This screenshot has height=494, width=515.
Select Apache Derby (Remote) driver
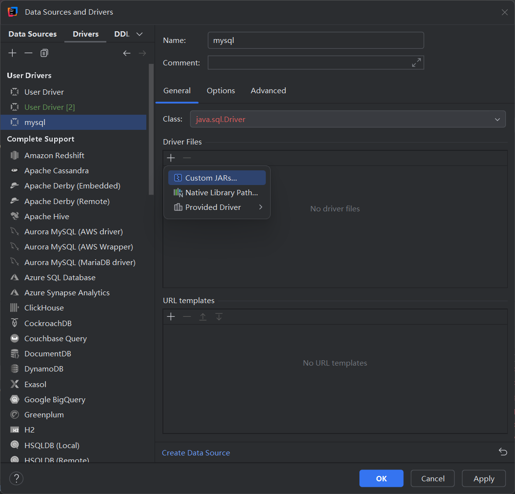tap(74, 201)
